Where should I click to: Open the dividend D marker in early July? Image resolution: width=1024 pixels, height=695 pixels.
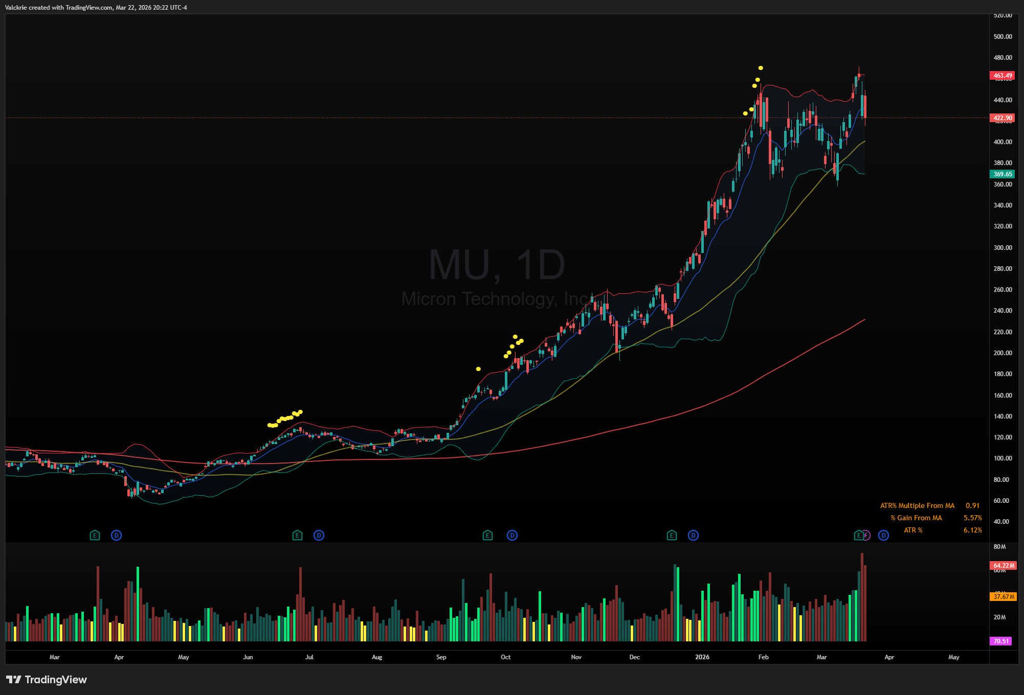pyautogui.click(x=319, y=535)
